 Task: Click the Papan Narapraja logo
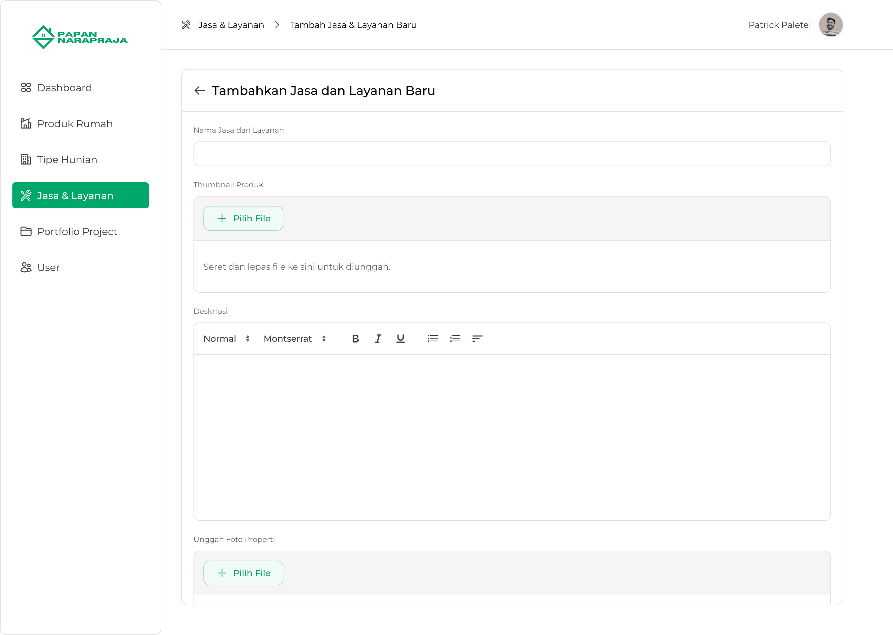tap(80, 37)
